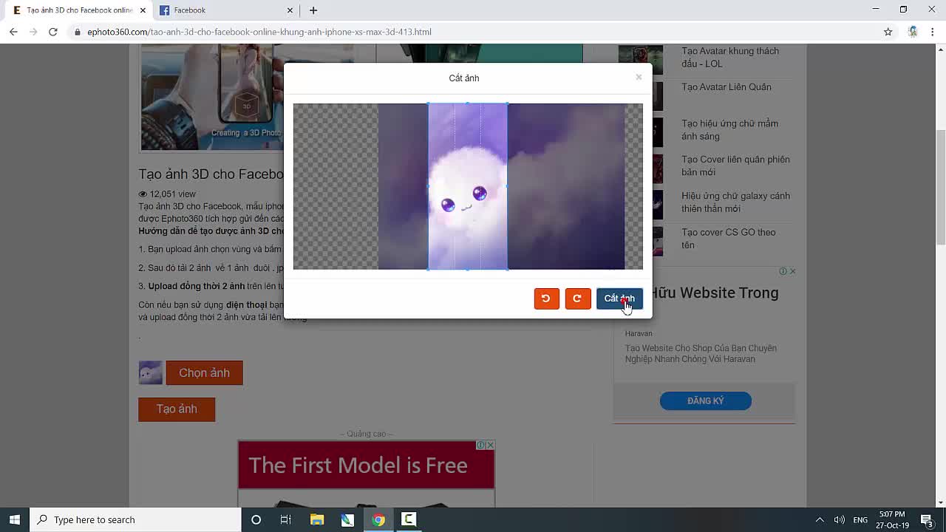The width and height of the screenshot is (946, 532).
Task: Open Camtasia icon on taskbar
Action: click(409, 519)
